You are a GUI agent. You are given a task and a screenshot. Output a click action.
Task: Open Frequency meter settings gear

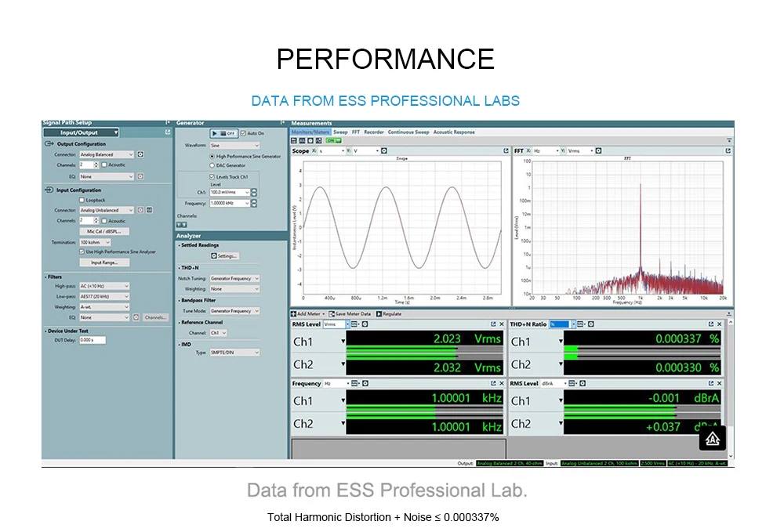pos(365,383)
